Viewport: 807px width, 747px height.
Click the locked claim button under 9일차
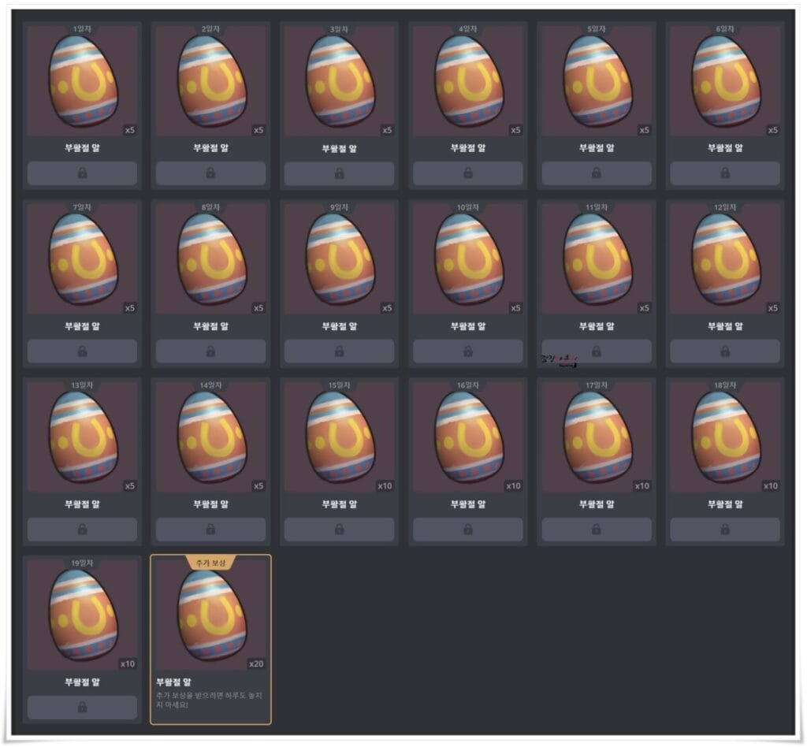pyautogui.click(x=340, y=351)
